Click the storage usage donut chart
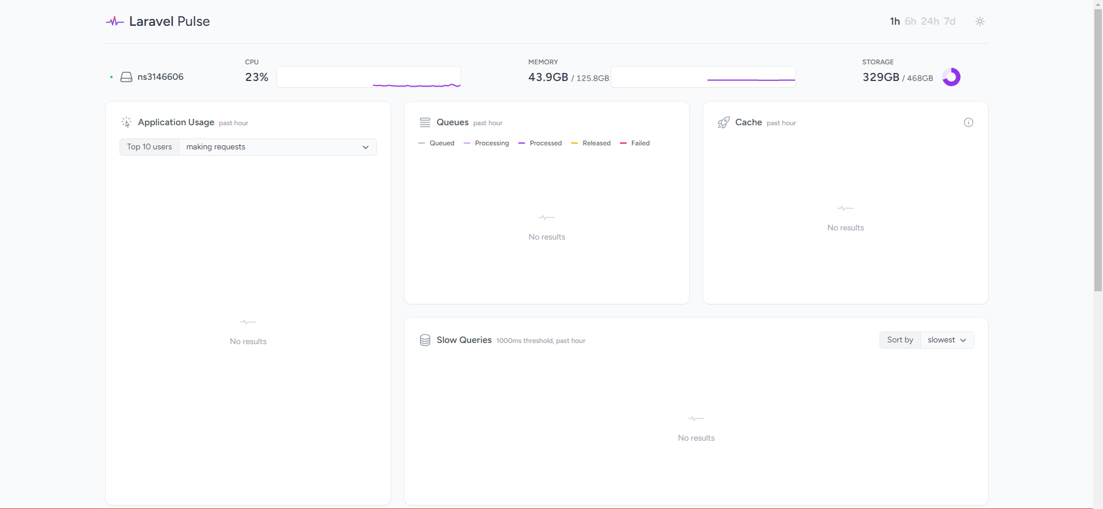This screenshot has height=509, width=1103. point(951,77)
